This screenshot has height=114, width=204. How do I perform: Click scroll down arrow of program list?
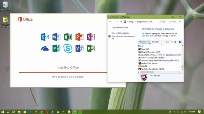coord(182,70)
